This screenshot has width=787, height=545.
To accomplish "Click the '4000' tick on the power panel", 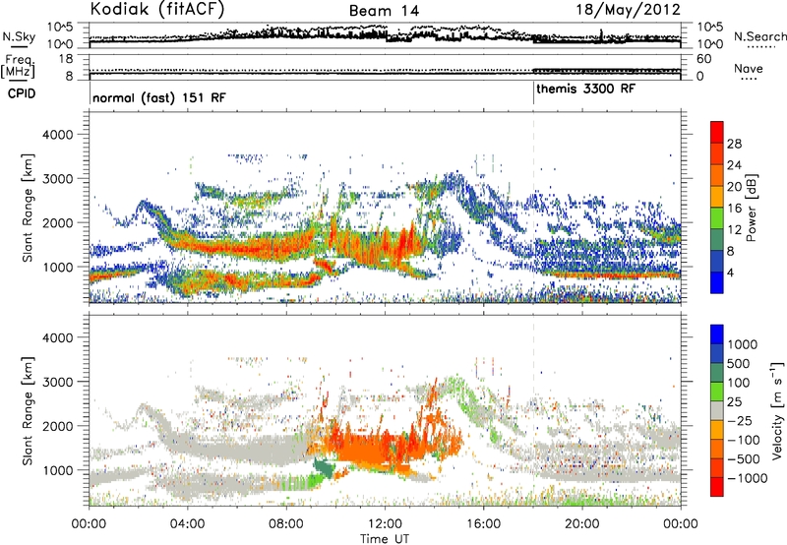I will point(58,135).
